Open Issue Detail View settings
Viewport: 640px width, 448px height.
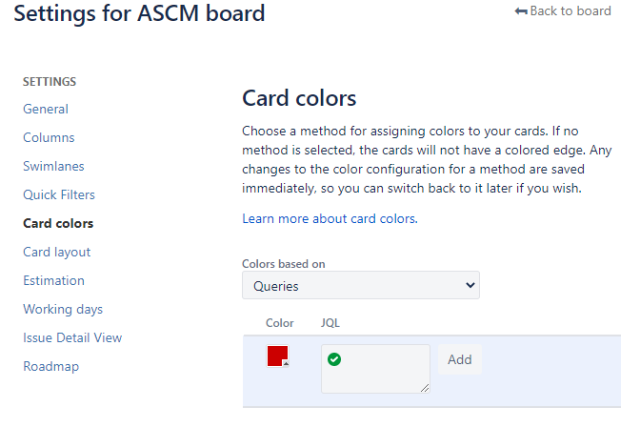click(x=72, y=337)
